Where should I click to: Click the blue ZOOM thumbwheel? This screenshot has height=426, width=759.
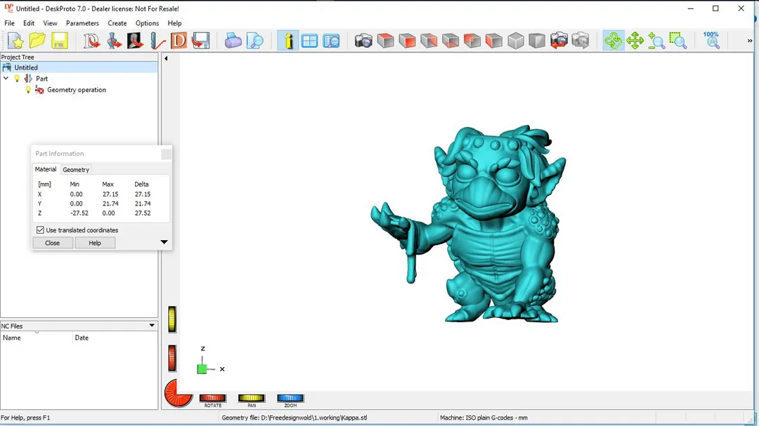290,398
